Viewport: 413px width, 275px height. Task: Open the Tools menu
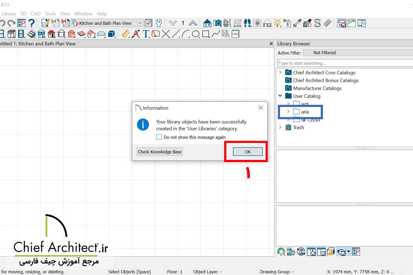coord(50,14)
